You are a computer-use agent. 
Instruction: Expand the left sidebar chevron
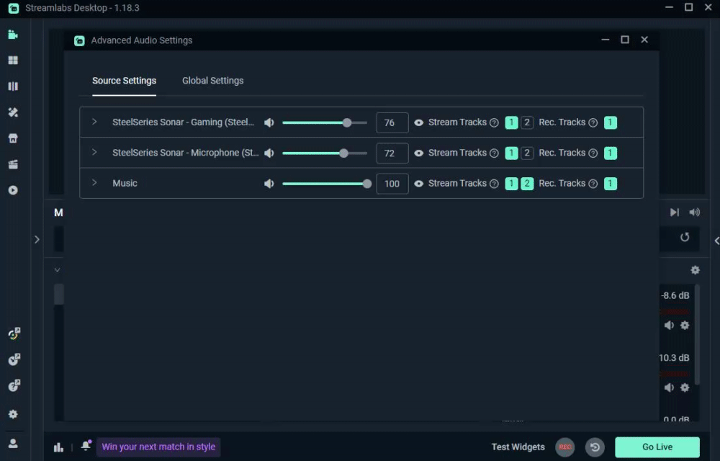37,239
